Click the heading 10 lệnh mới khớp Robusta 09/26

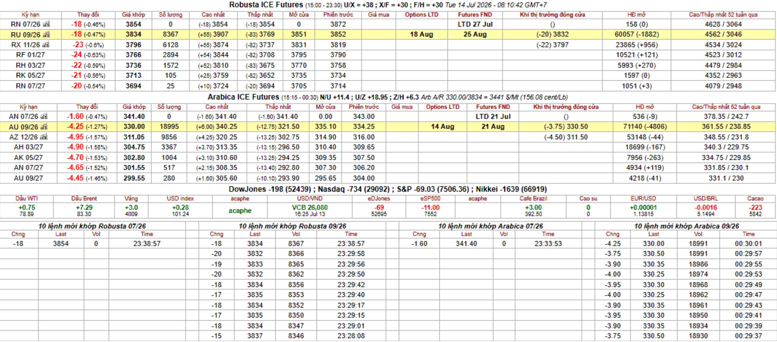[292, 226]
